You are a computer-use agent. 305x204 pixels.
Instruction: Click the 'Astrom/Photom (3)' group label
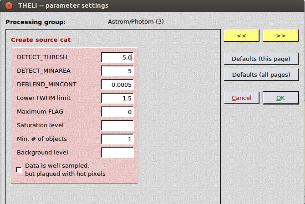click(x=136, y=21)
